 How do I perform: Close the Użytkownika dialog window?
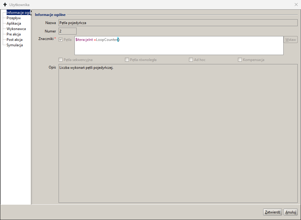point(296,5)
